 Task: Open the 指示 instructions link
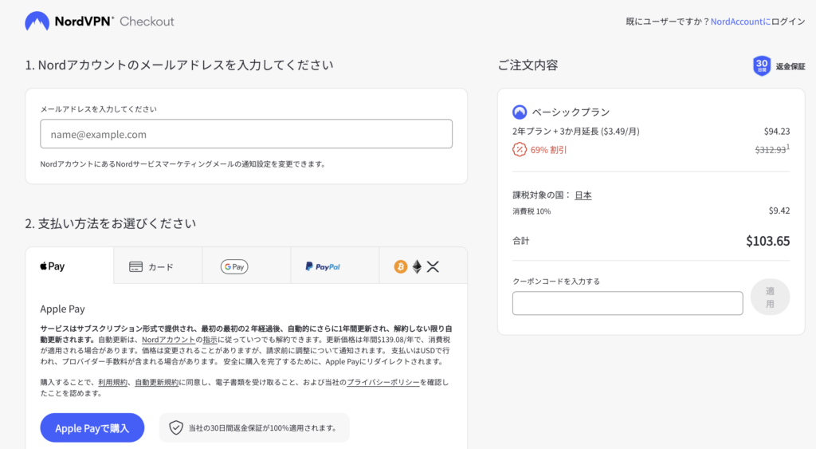point(210,340)
